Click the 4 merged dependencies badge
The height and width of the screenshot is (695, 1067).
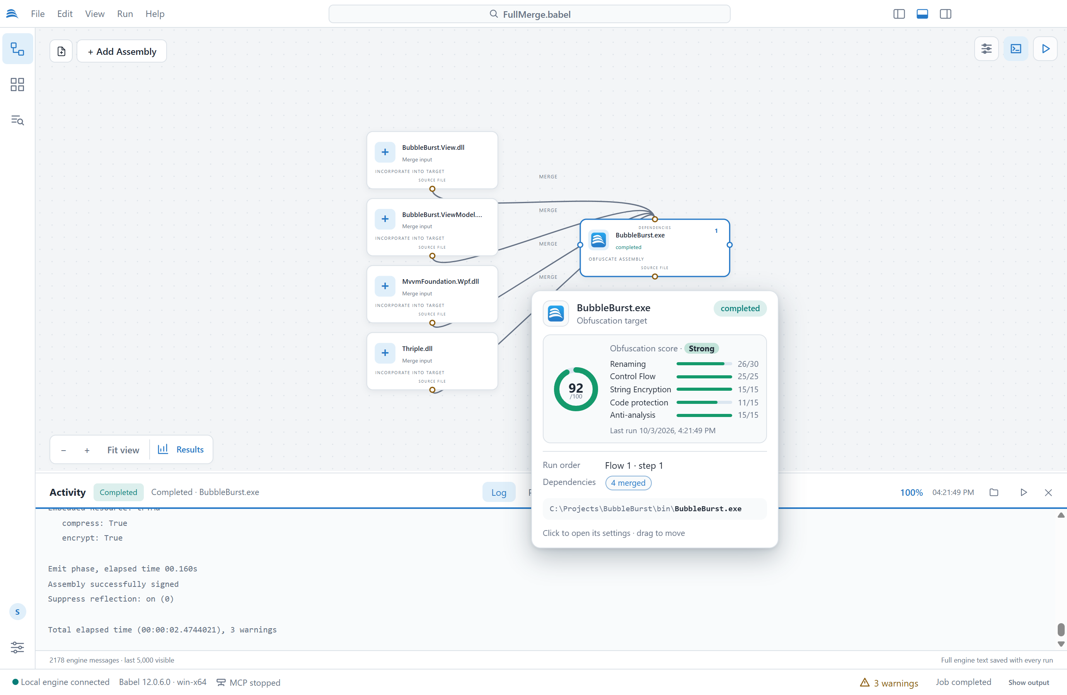(628, 483)
